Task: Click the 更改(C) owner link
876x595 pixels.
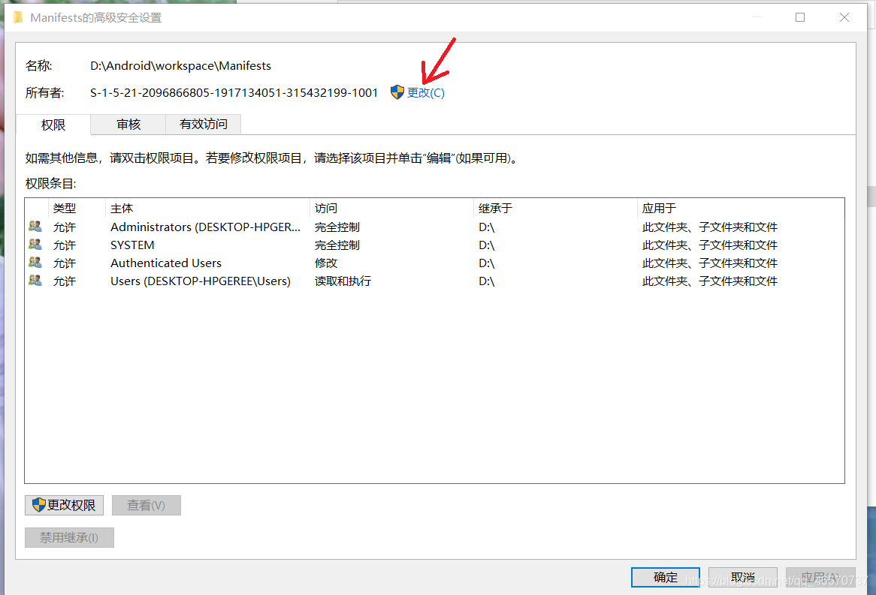Action: [x=426, y=92]
